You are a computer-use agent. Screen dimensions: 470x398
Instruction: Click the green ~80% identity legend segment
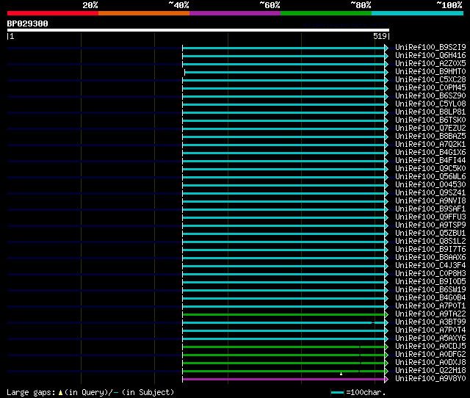[x=326, y=13]
